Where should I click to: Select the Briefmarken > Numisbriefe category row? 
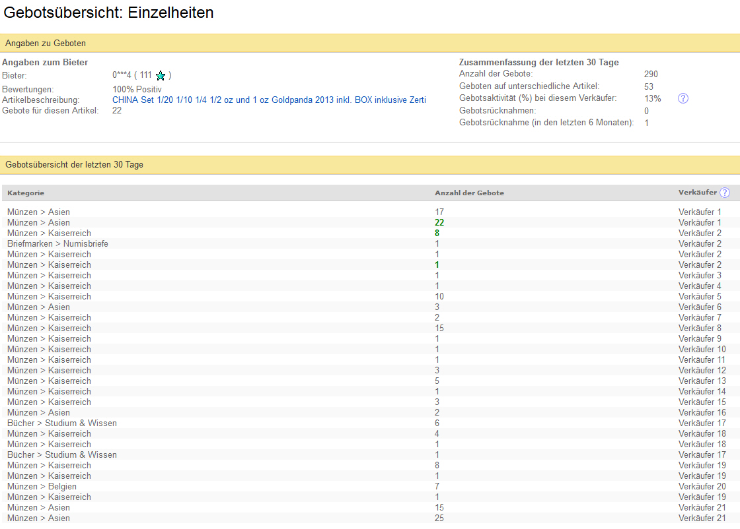(57, 243)
